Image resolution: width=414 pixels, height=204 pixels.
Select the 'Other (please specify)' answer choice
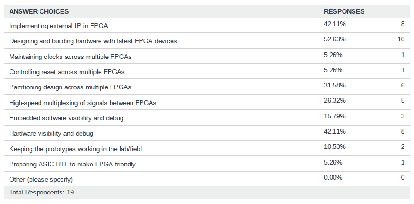coord(41,179)
